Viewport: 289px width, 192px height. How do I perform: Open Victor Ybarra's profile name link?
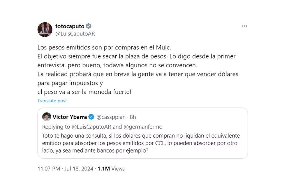coord(70,117)
